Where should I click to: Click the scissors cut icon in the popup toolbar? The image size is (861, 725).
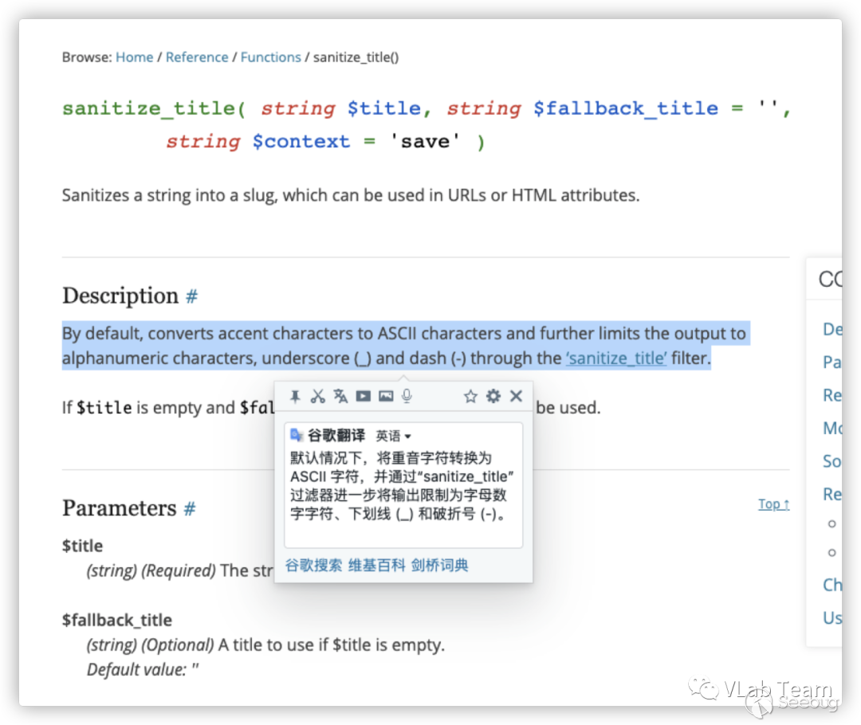click(x=318, y=396)
